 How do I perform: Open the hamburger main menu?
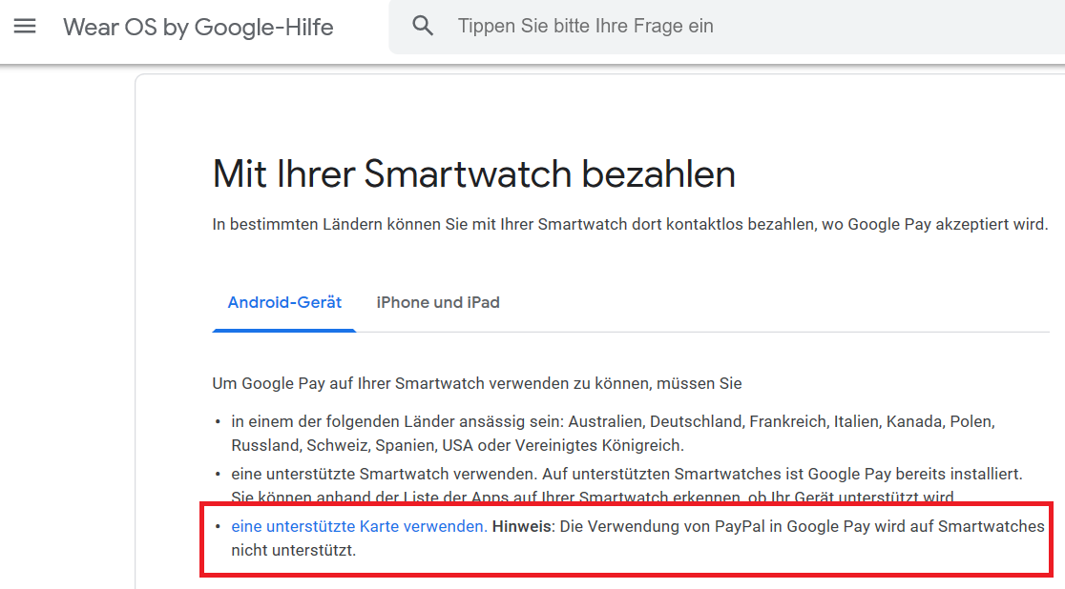click(25, 27)
